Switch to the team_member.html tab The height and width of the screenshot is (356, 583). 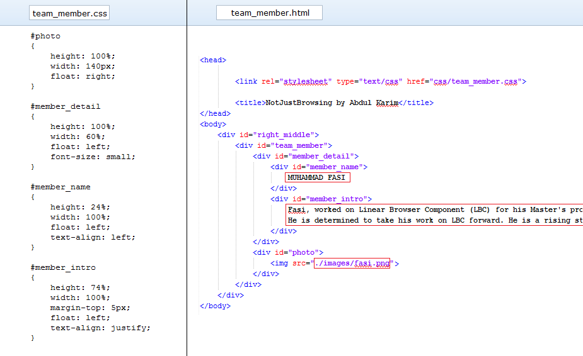click(269, 13)
